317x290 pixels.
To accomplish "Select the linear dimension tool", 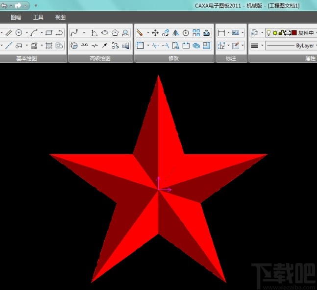I will (221, 33).
